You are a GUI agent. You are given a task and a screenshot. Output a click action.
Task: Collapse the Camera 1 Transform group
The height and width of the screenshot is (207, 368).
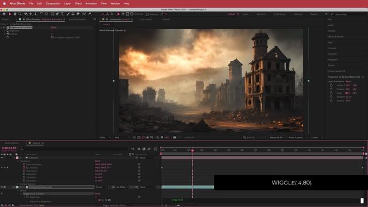click(18, 161)
